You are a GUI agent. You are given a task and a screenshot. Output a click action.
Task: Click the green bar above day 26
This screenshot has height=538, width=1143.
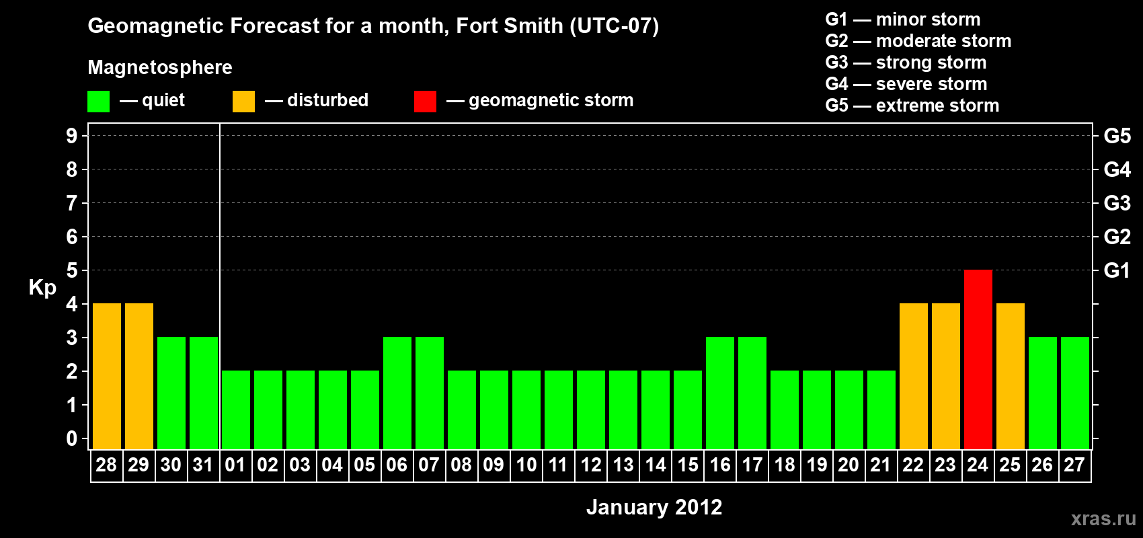click(x=1043, y=393)
